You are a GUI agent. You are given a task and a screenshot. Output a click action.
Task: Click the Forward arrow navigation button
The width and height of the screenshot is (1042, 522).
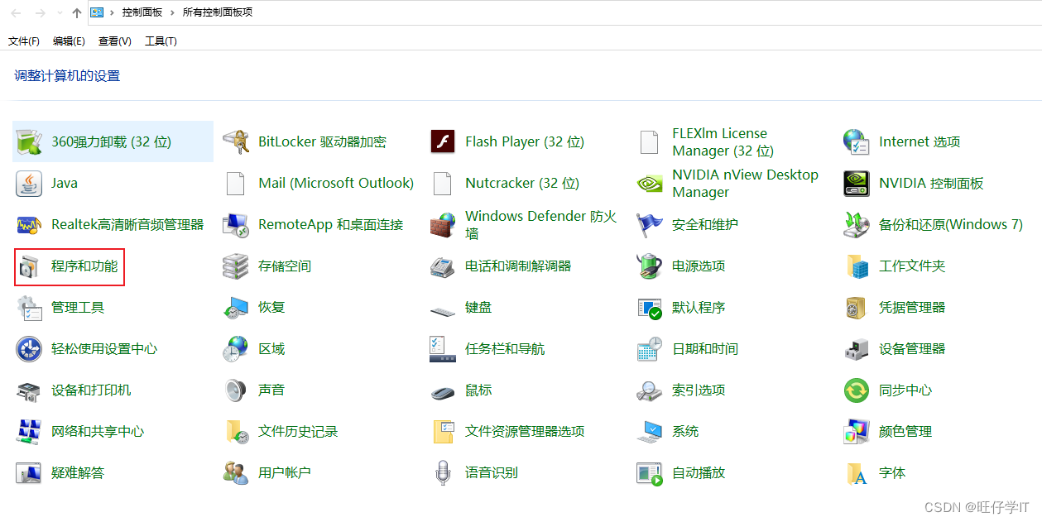41,12
